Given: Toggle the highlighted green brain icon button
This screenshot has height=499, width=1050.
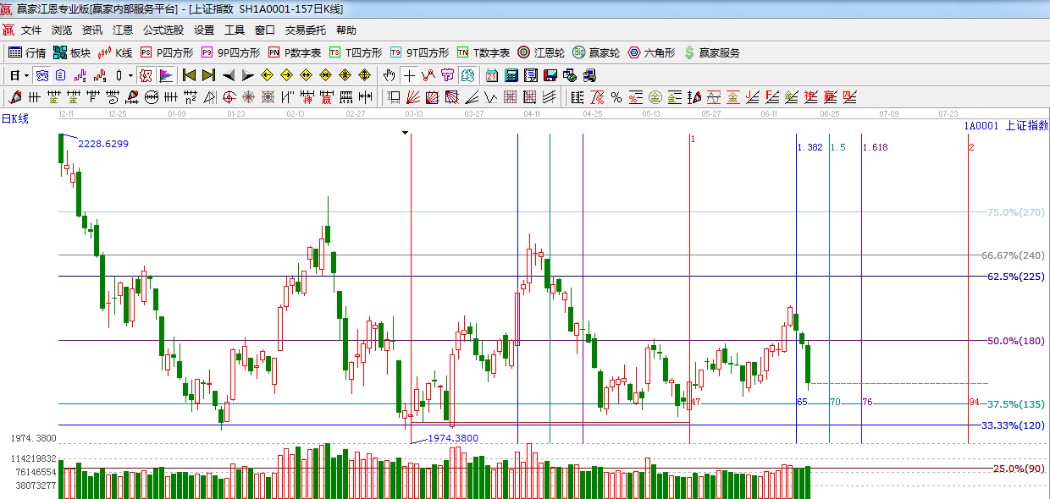Looking at the screenshot, I should 467,75.
